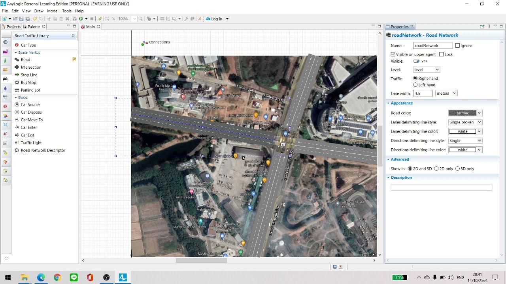Open the Road color tarmac swatch
Viewport: 506px width, 284px height.
(465, 113)
